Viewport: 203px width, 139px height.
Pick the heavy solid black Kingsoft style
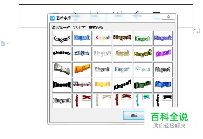(62, 85)
